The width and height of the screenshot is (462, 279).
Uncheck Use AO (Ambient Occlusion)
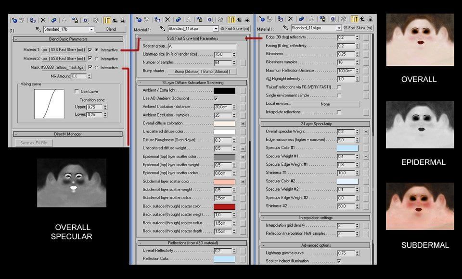(x=216, y=98)
